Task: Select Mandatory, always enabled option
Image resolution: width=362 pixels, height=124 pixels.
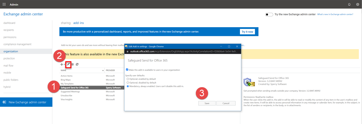Action: pyautogui.click(x=128, y=86)
